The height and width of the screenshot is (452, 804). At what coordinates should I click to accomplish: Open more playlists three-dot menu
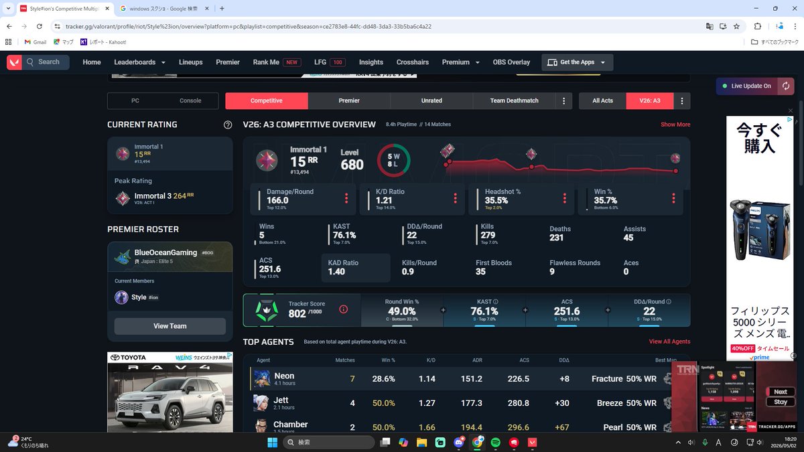(564, 100)
